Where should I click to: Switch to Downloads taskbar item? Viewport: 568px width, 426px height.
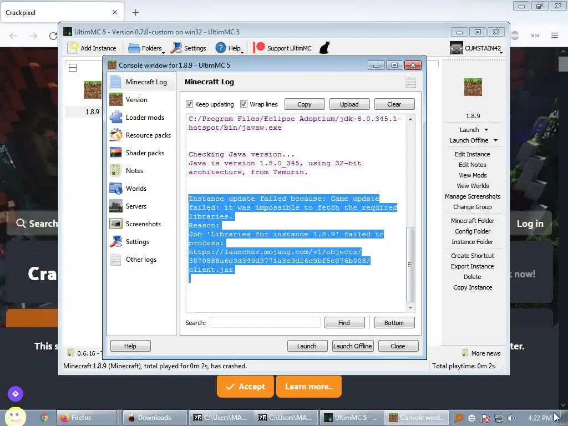coord(155,418)
